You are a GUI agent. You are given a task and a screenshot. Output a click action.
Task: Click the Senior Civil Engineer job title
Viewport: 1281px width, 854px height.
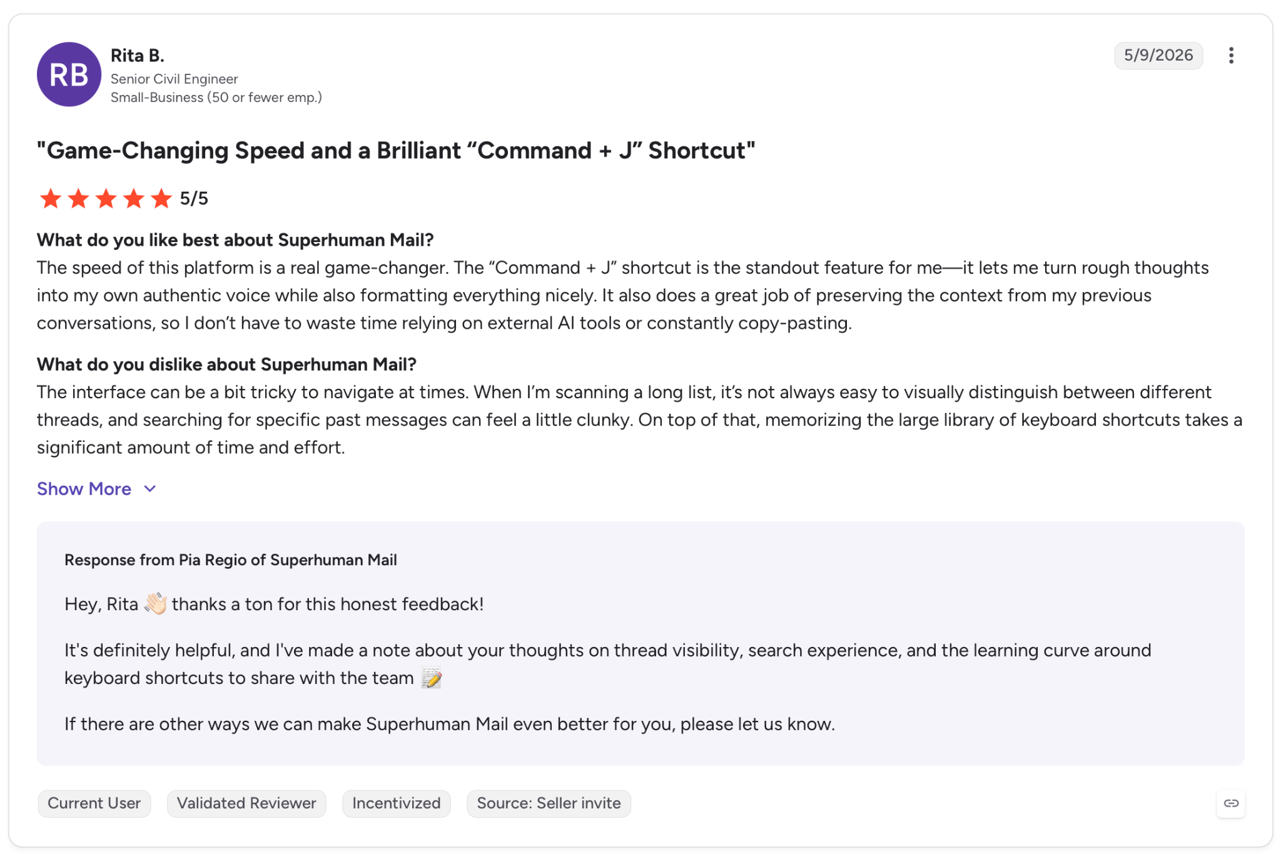point(175,79)
